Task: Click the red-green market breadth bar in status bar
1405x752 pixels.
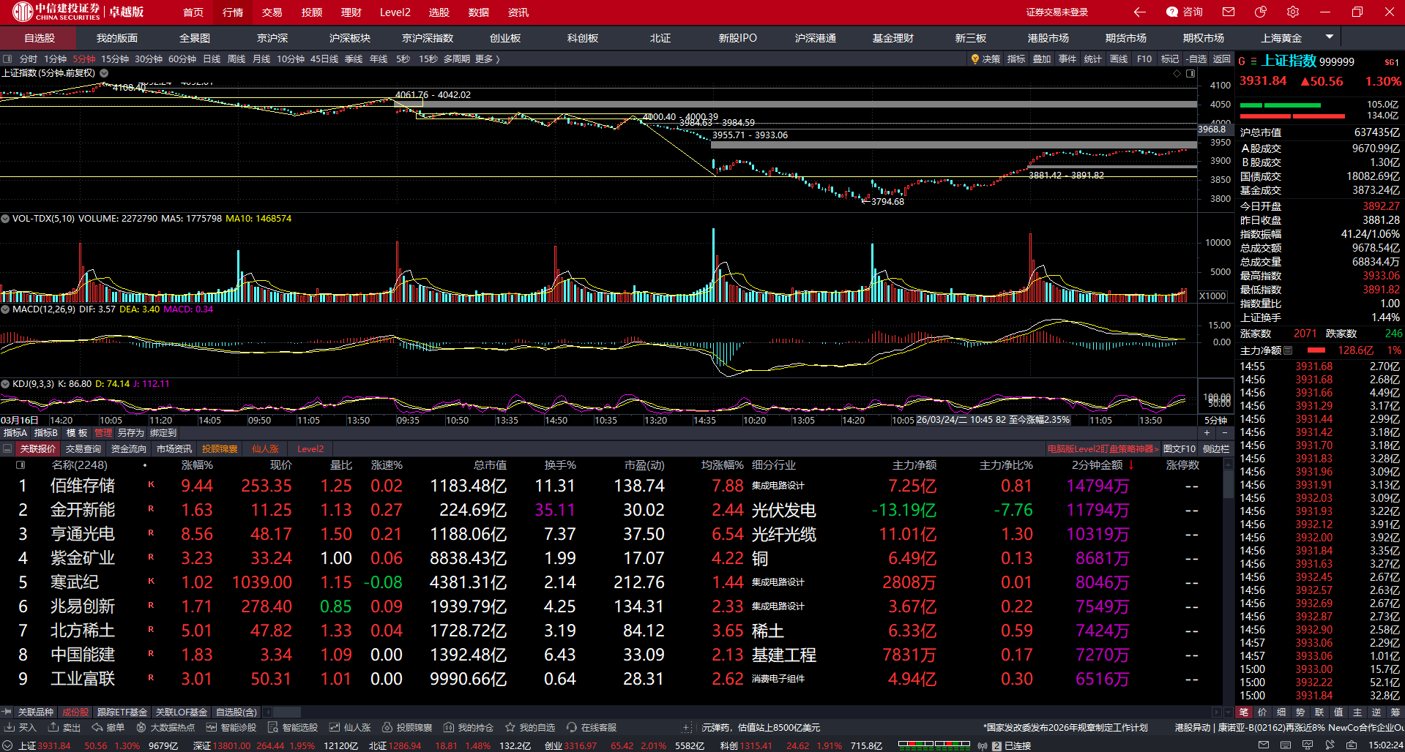Action: click(933, 745)
